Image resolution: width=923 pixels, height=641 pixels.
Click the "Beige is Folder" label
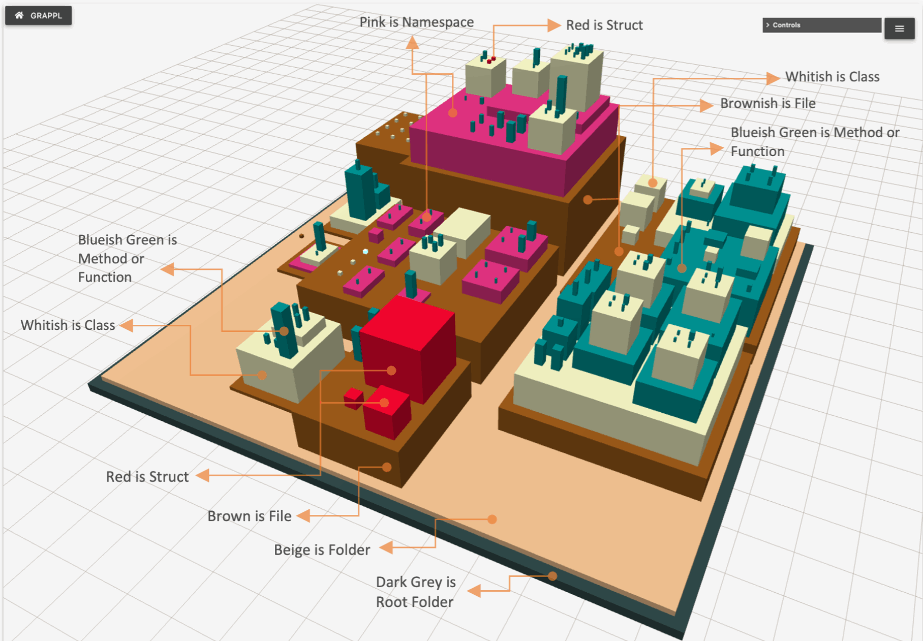[x=322, y=550]
